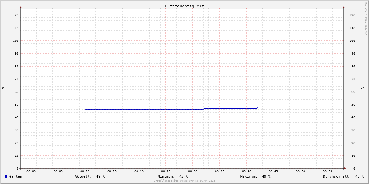Viewport: 369px width, 184px height.
Task: Click the 00:25 time axis label
Action: [166, 171]
